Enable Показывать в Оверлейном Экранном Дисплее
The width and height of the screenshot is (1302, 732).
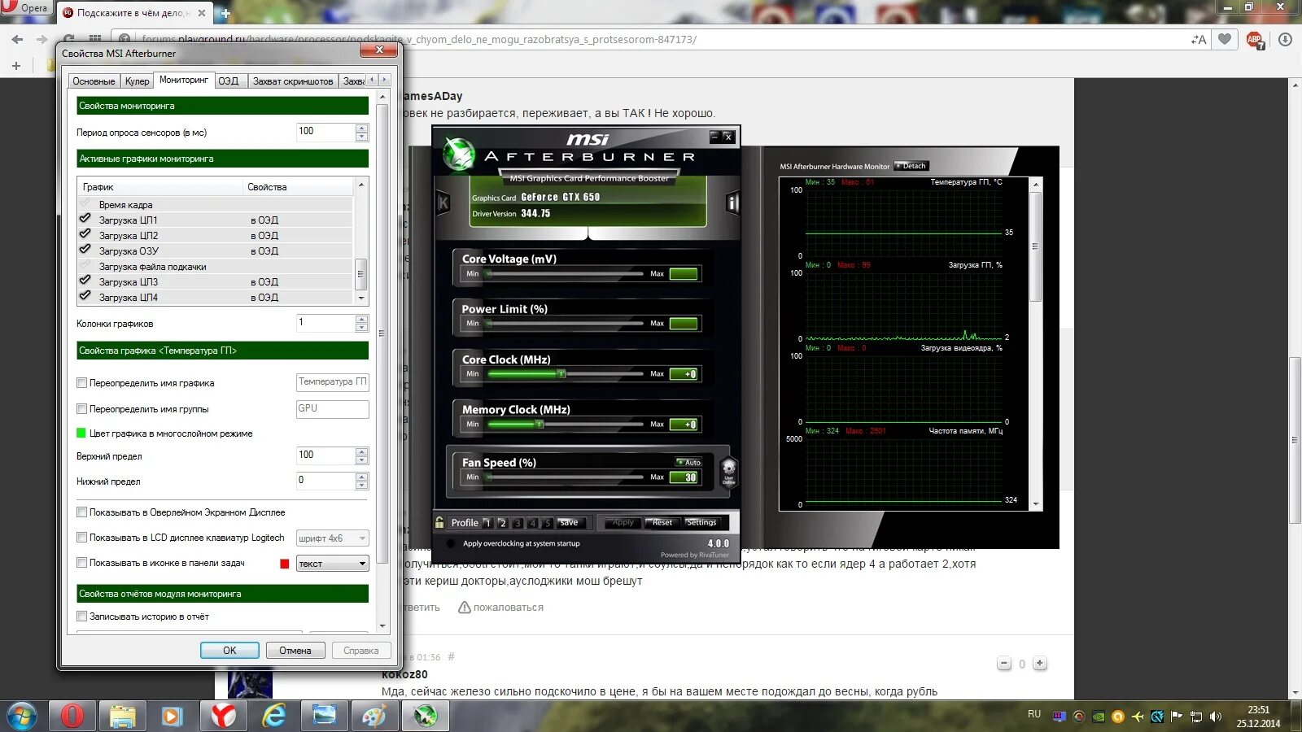click(81, 512)
